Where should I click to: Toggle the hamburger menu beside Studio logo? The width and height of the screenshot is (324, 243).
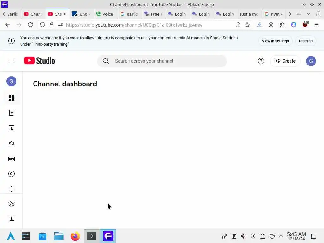point(12,61)
